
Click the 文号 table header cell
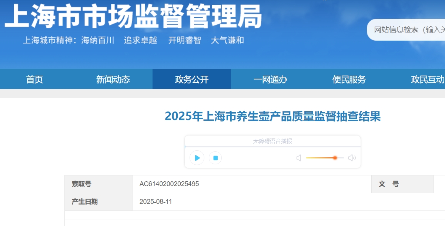click(389, 184)
